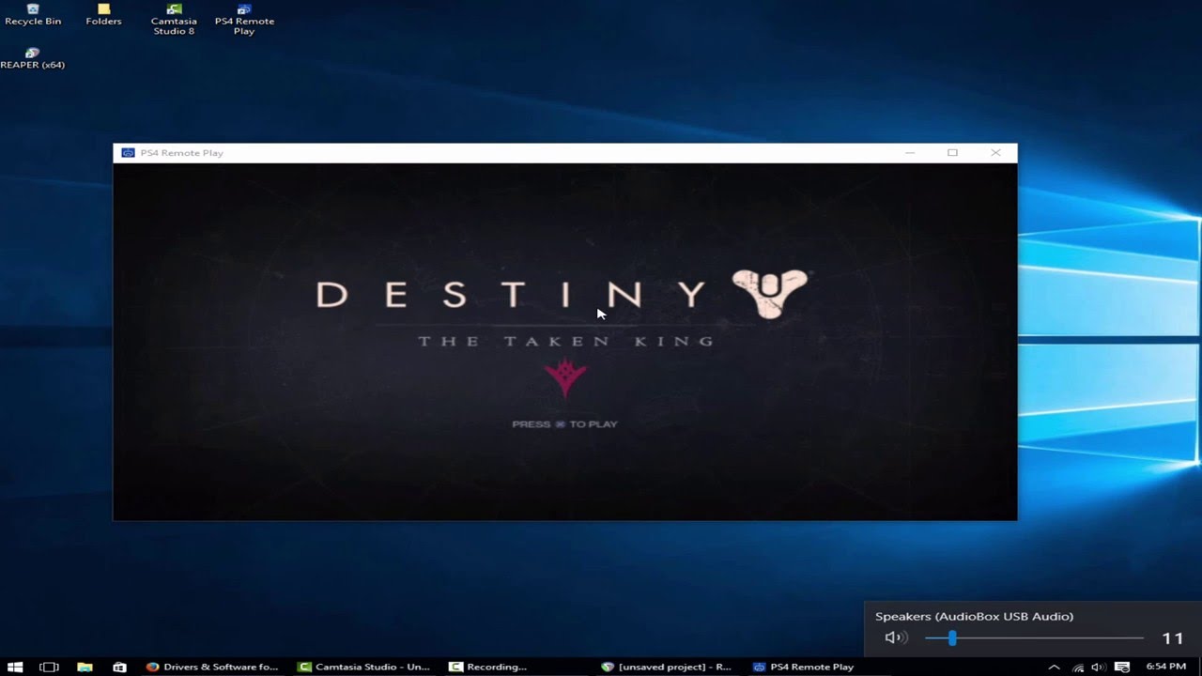Click the PS4 Remote Play title bar text

pos(181,153)
